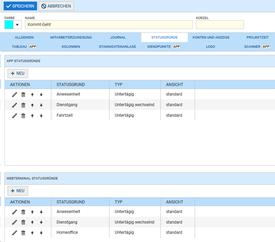This screenshot has height=242, width=275.
Task: Delete the Homeoffice status reason
Action: [23, 233]
